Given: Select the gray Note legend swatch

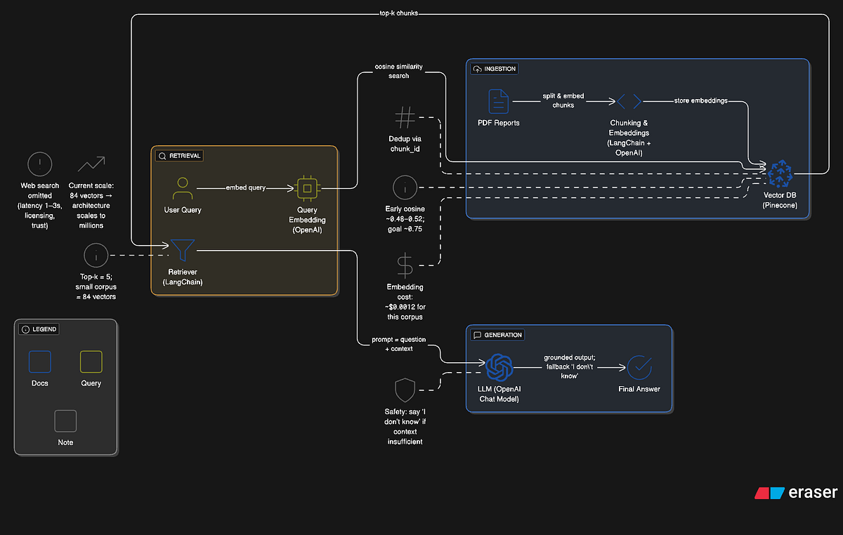Looking at the screenshot, I should point(65,421).
